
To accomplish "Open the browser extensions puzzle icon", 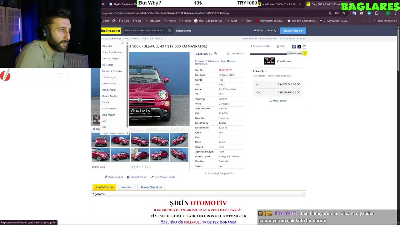I will pos(377,13).
